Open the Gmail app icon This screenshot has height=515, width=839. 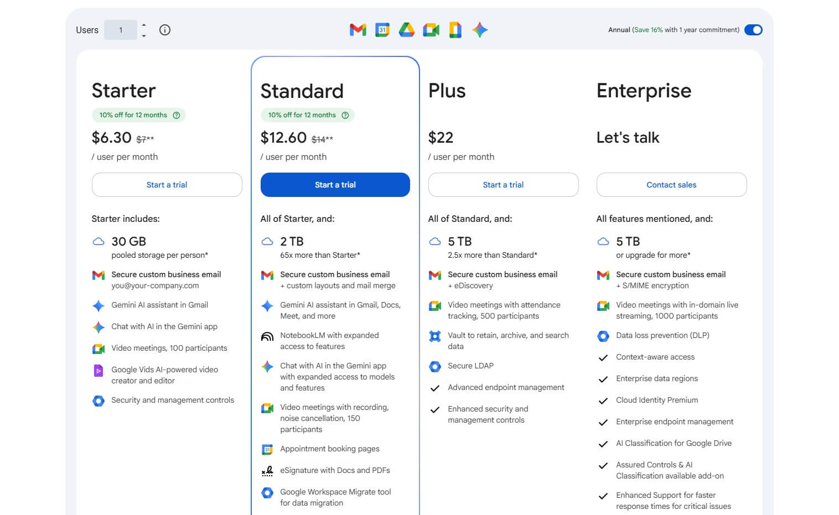pos(358,30)
